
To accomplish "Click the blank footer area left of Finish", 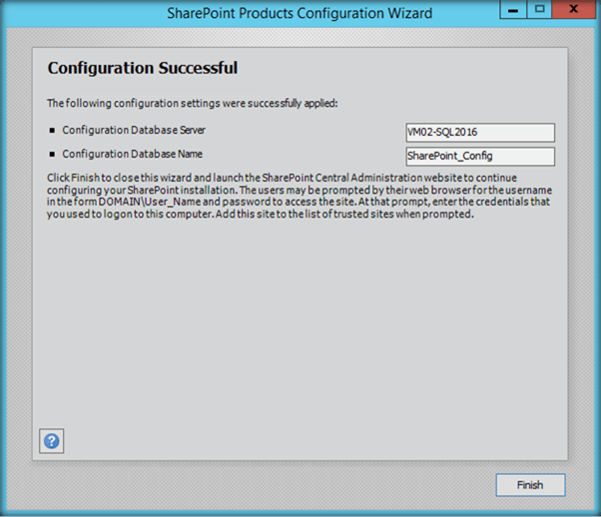I will tap(250, 485).
